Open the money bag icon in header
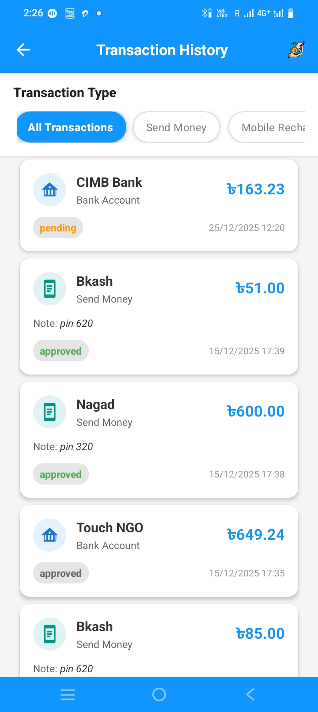318x712 pixels. tap(296, 50)
